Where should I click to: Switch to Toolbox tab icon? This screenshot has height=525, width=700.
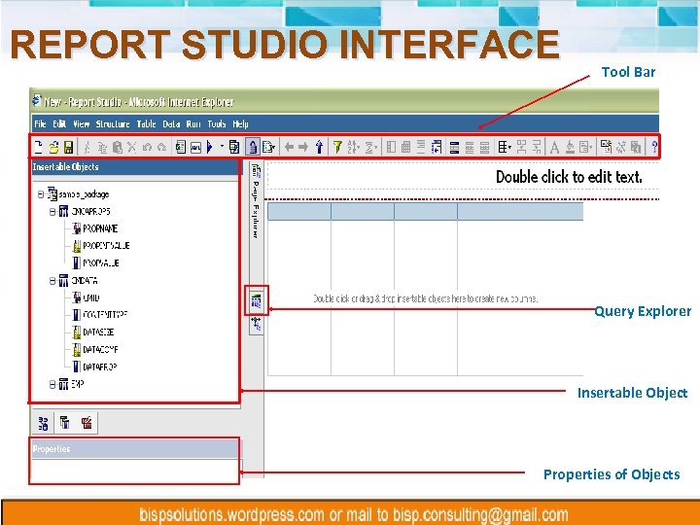tap(87, 423)
